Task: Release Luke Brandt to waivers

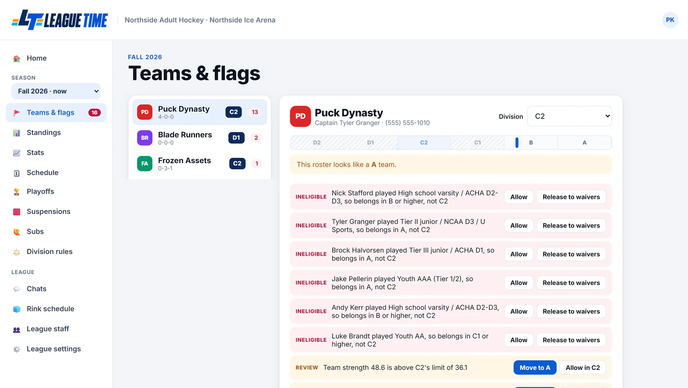Action: (571, 340)
